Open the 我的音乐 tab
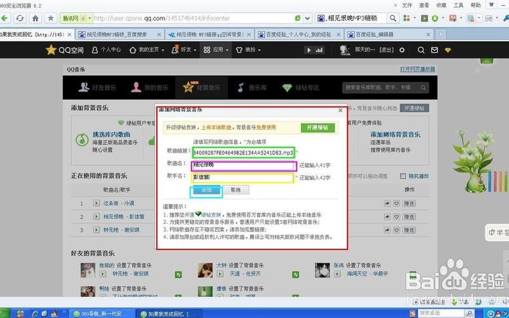The image size is (509, 318). [150, 88]
